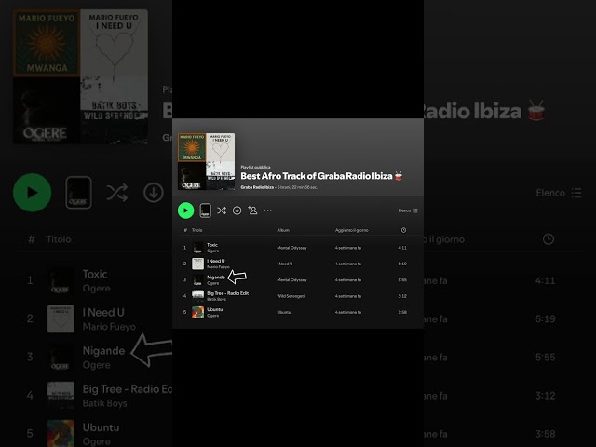Click the Mwanga cover tile in blurred background
Viewport: 596px width, 447px height.
click(47, 43)
